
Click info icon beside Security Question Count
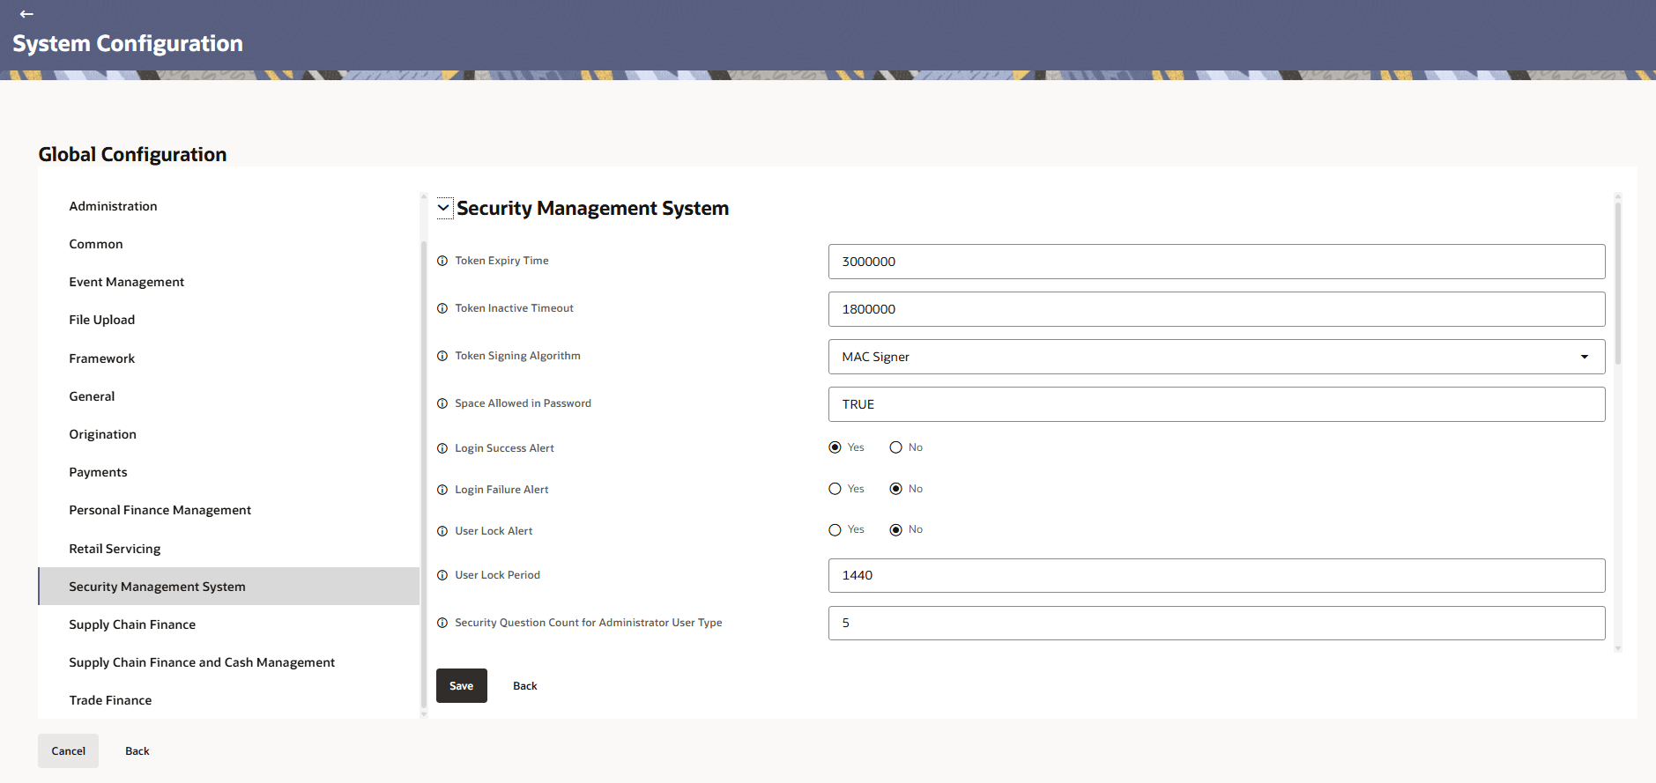pyautogui.click(x=442, y=623)
